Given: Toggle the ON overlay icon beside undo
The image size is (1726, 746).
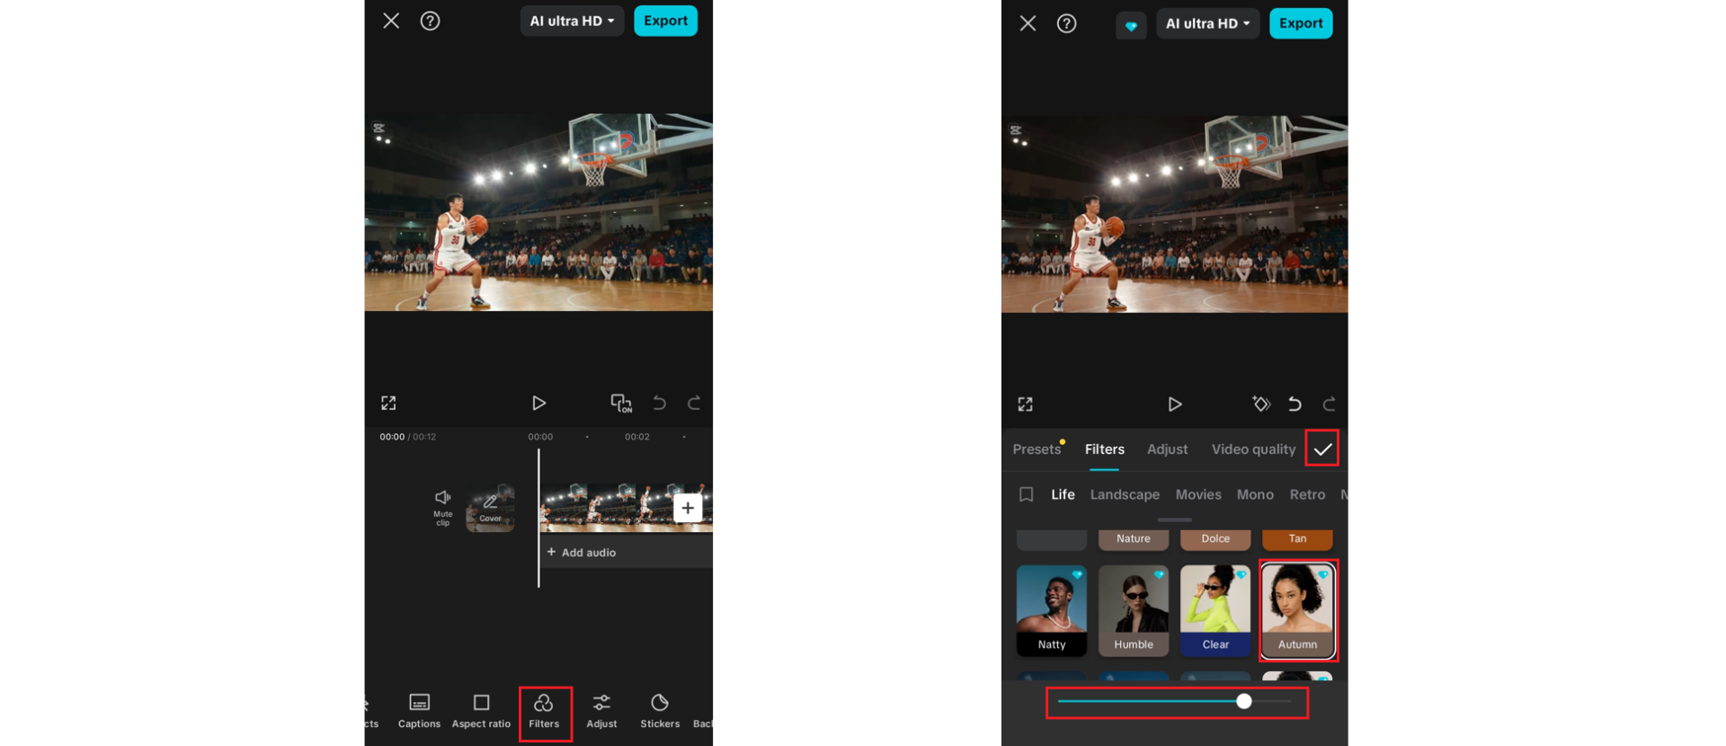Looking at the screenshot, I should point(621,403).
